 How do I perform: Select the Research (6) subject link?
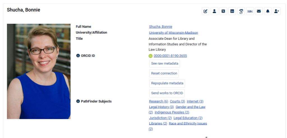pos(158,101)
